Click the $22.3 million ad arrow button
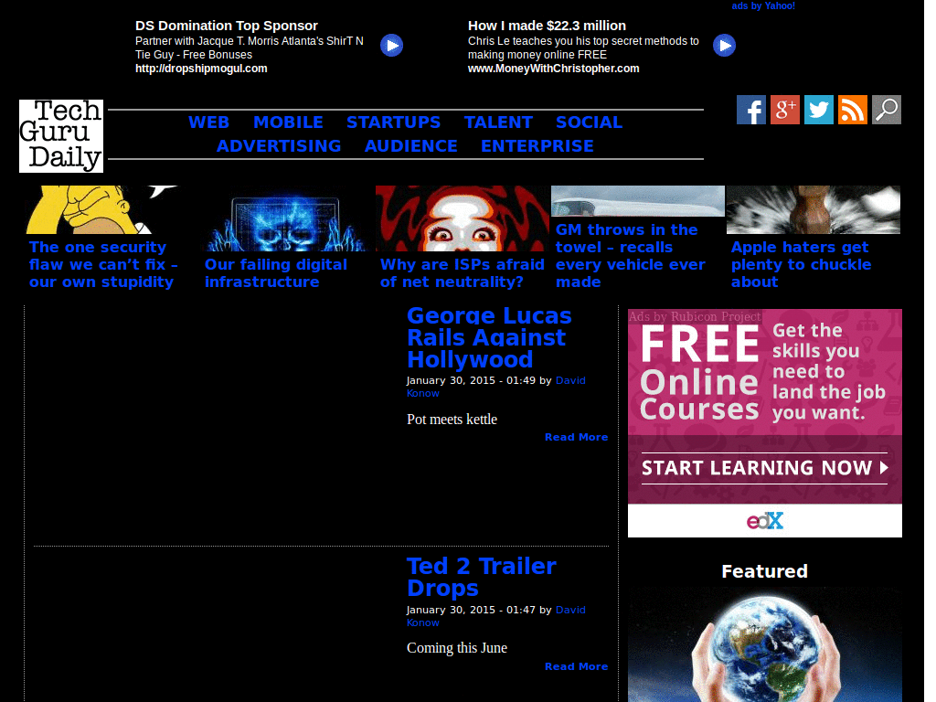 (x=724, y=46)
